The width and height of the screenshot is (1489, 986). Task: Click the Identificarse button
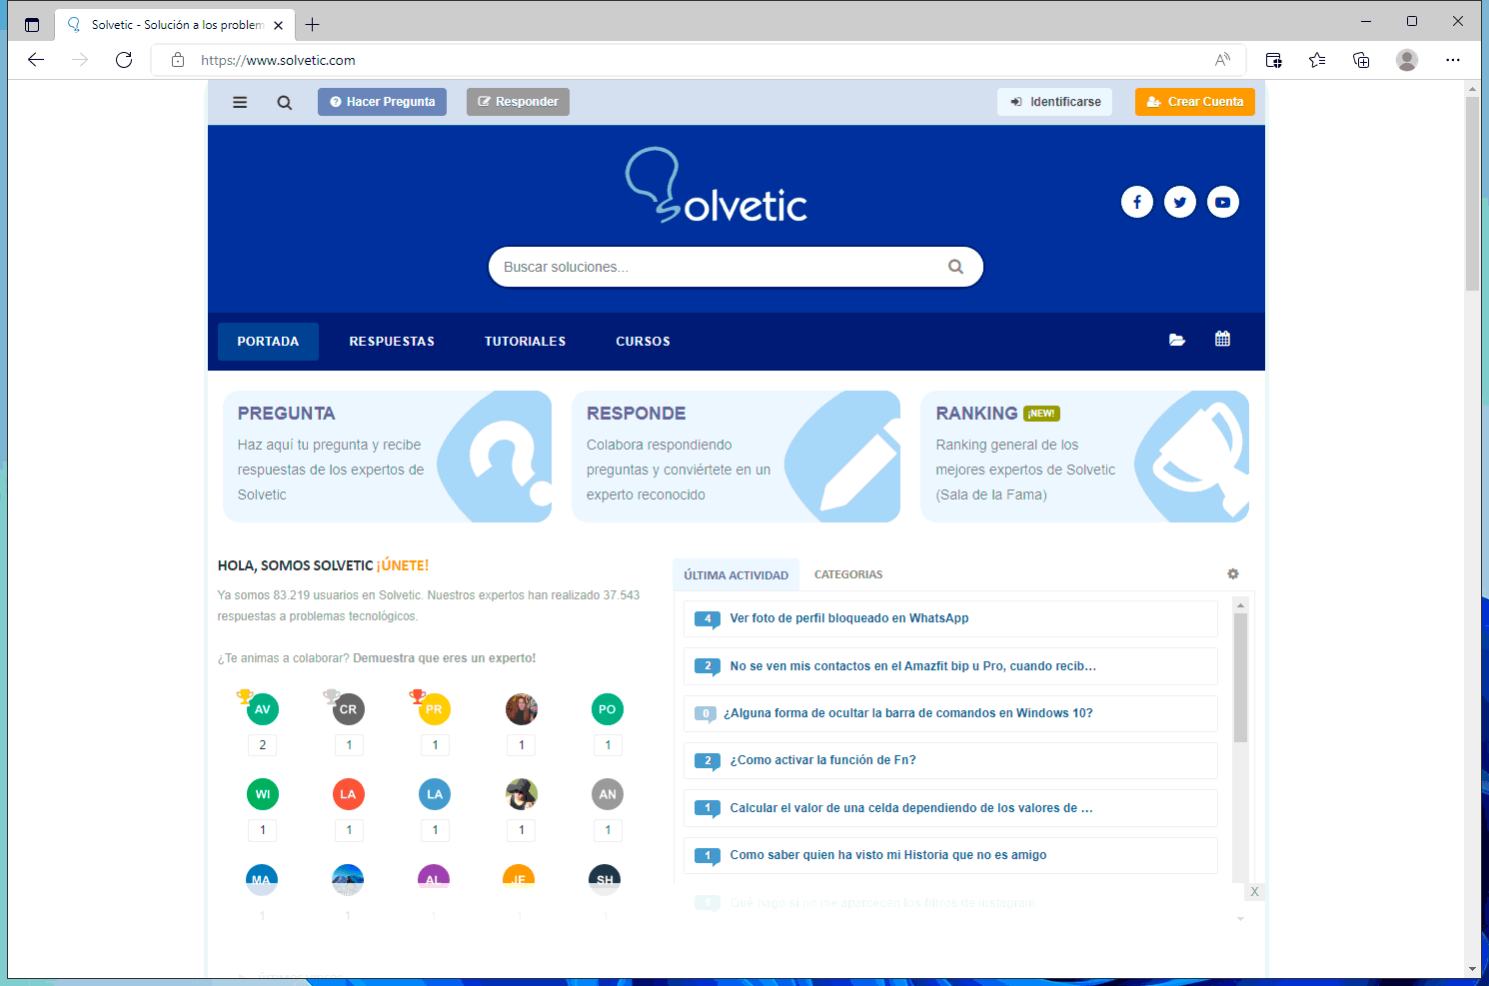[1054, 102]
